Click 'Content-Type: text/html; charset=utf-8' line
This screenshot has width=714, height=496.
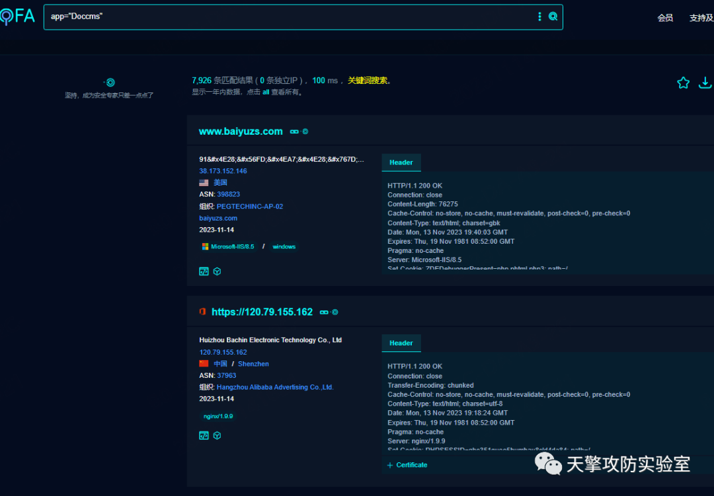(445, 404)
